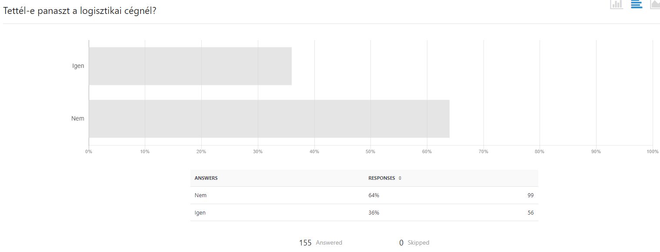Viewport: 660px width, 252px height.
Task: Click the question title about logisztikai cégnél
Action: [80, 11]
